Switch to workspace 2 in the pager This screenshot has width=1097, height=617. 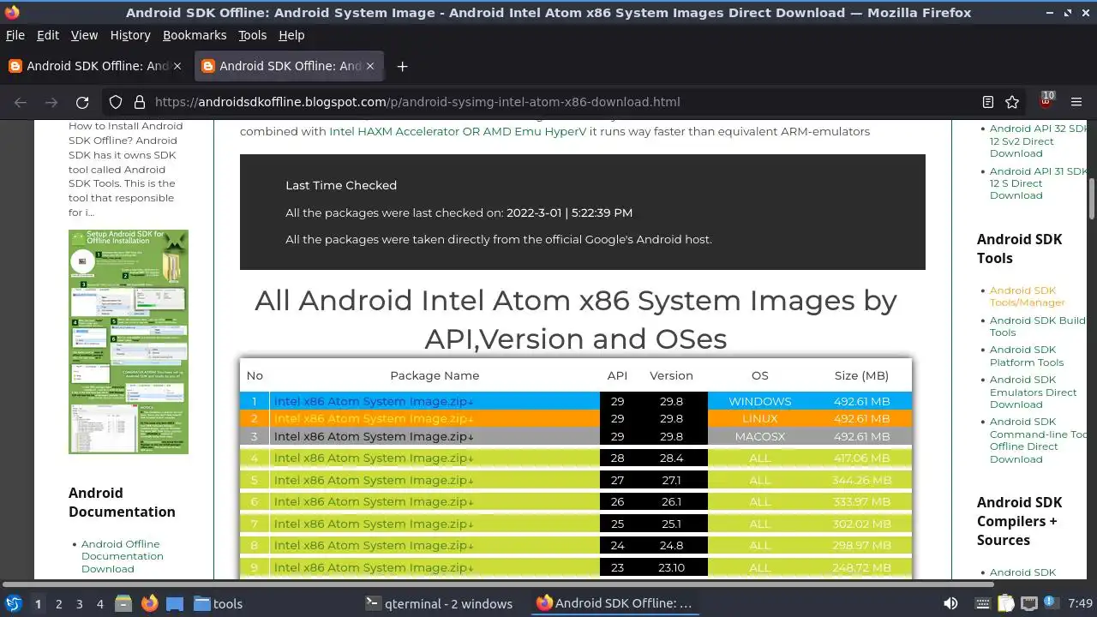pyautogui.click(x=58, y=603)
